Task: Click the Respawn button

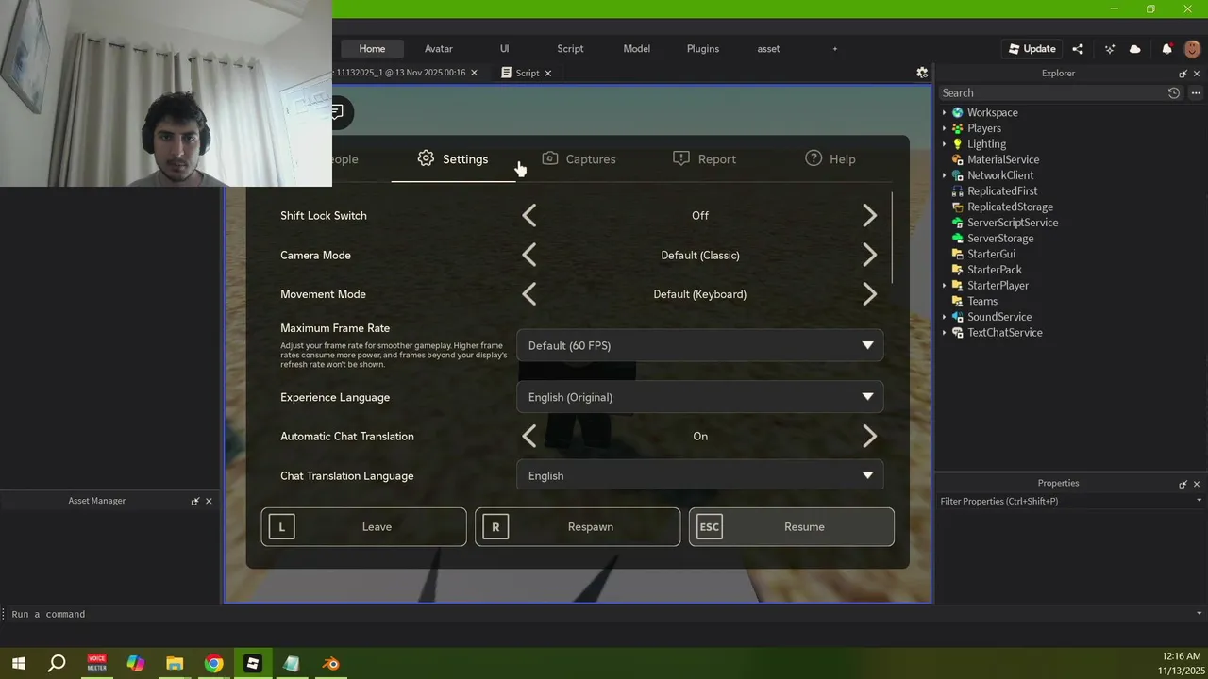Action: [578, 527]
